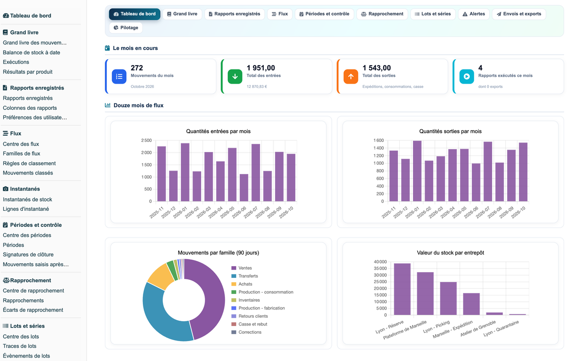Open the Tableau de bord tab
Viewport: 583px width, 361px height.
click(x=135, y=14)
